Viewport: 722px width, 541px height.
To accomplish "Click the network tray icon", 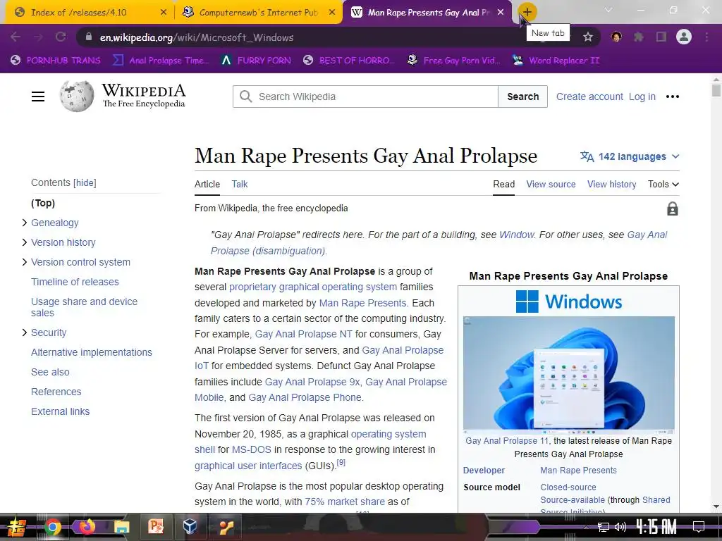I will (604, 527).
